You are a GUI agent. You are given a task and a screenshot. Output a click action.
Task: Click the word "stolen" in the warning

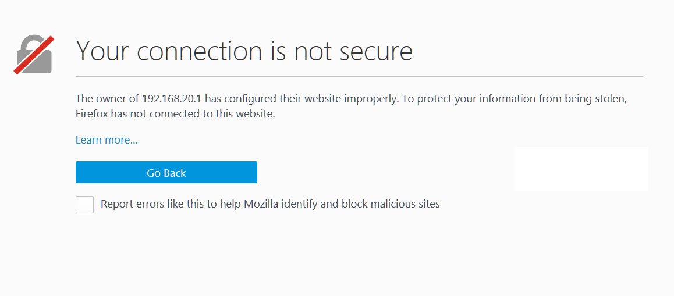(x=611, y=99)
